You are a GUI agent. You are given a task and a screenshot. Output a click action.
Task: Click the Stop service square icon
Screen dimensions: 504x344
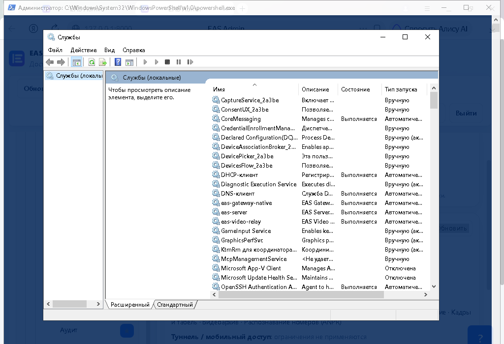pos(167,62)
